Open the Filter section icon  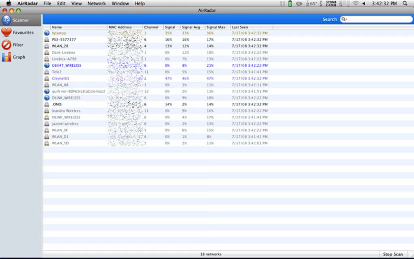(x=6, y=45)
